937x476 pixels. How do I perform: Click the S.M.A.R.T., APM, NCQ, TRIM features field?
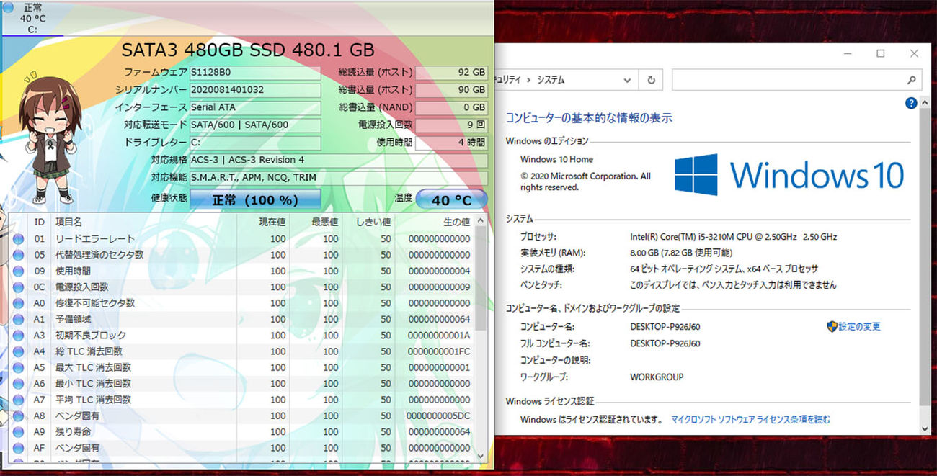[338, 178]
